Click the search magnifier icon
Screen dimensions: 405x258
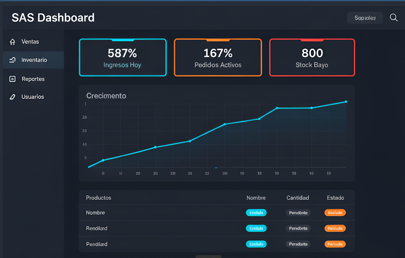(x=393, y=18)
